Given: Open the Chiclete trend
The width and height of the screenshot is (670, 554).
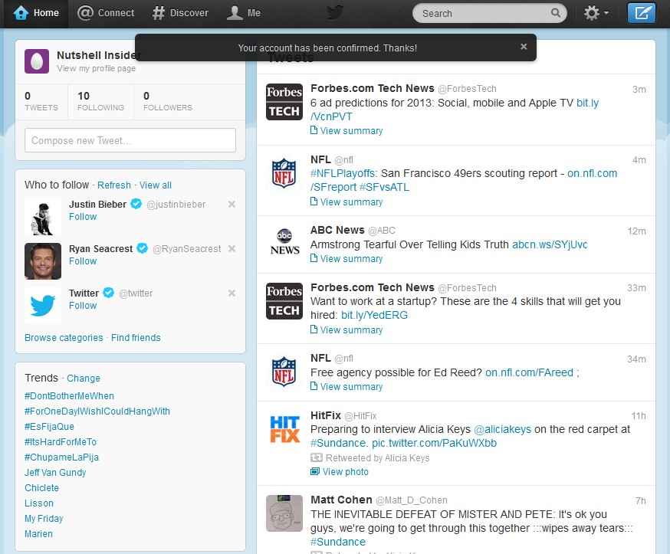Looking at the screenshot, I should coord(41,488).
